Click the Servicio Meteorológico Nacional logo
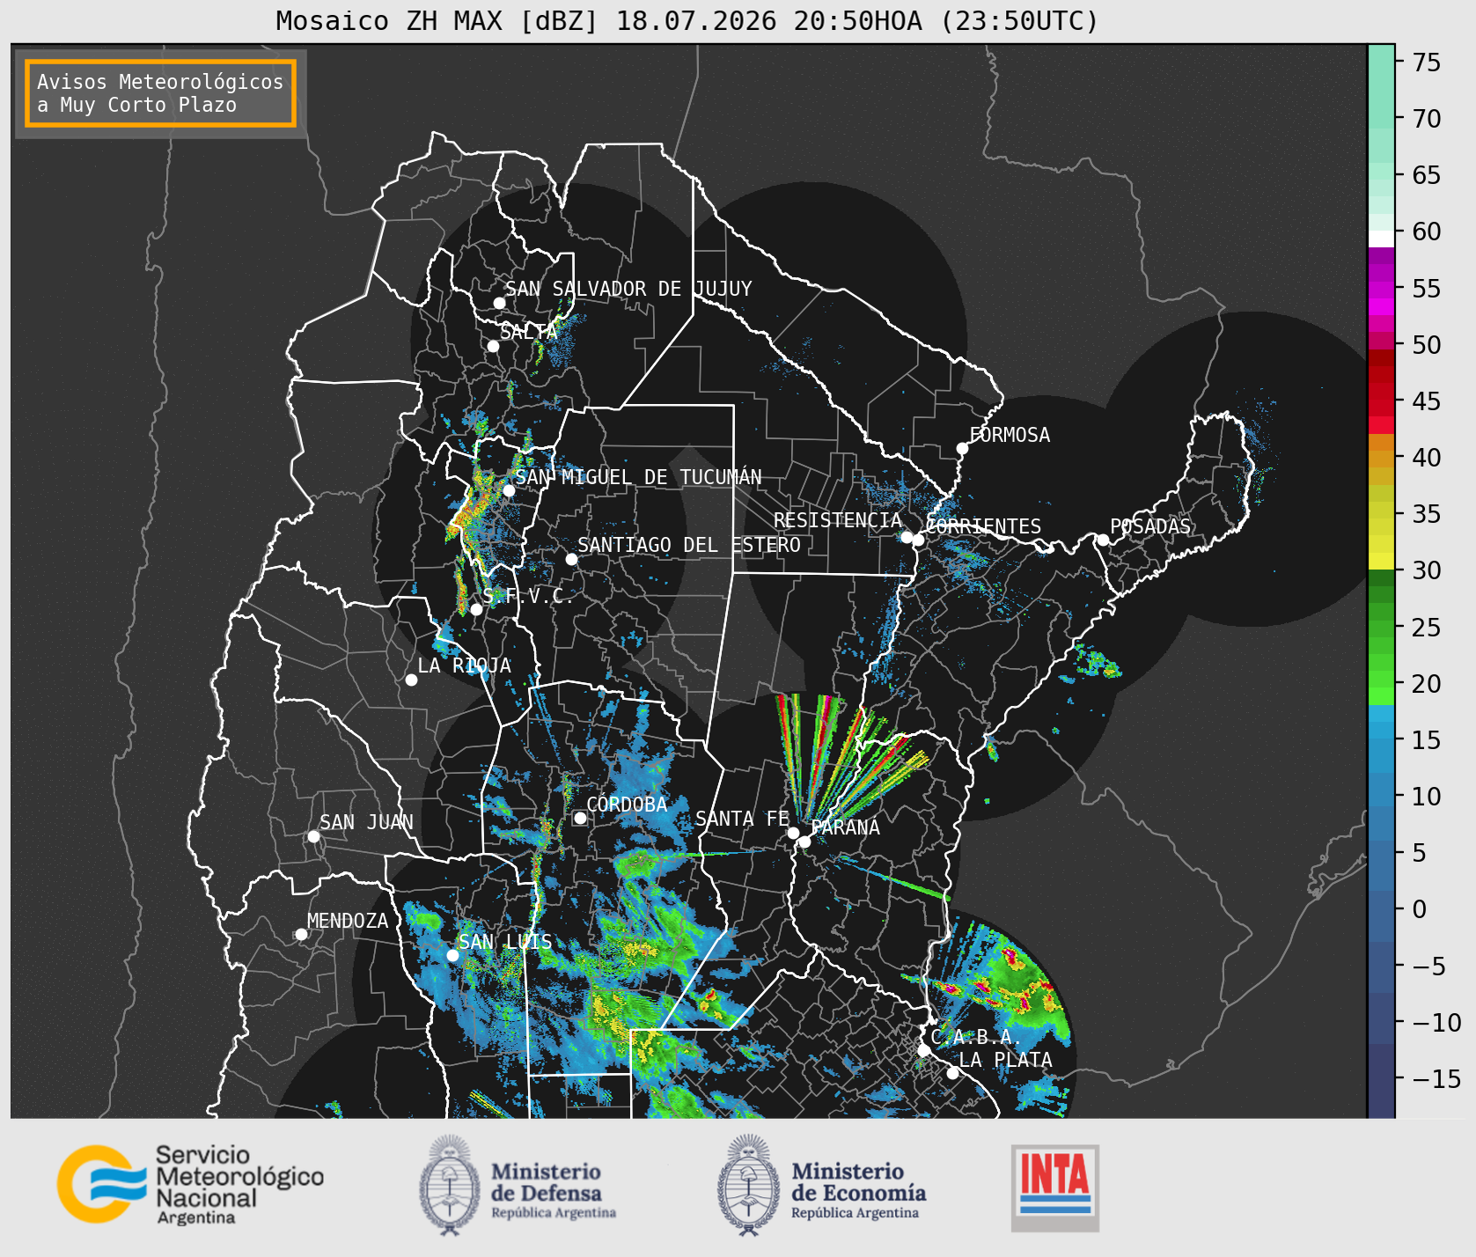Viewport: 1476px width, 1257px height. click(190, 1184)
